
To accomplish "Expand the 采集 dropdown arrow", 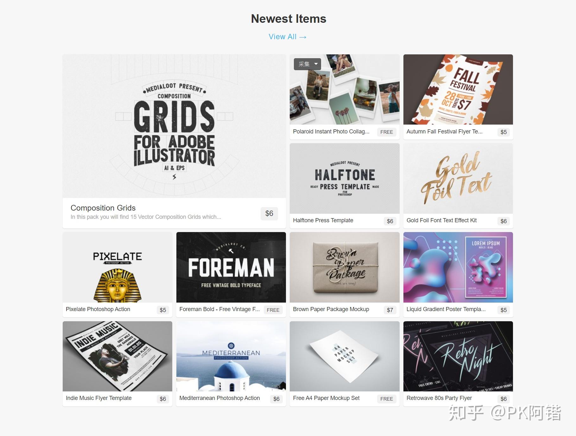I will tap(316, 64).
